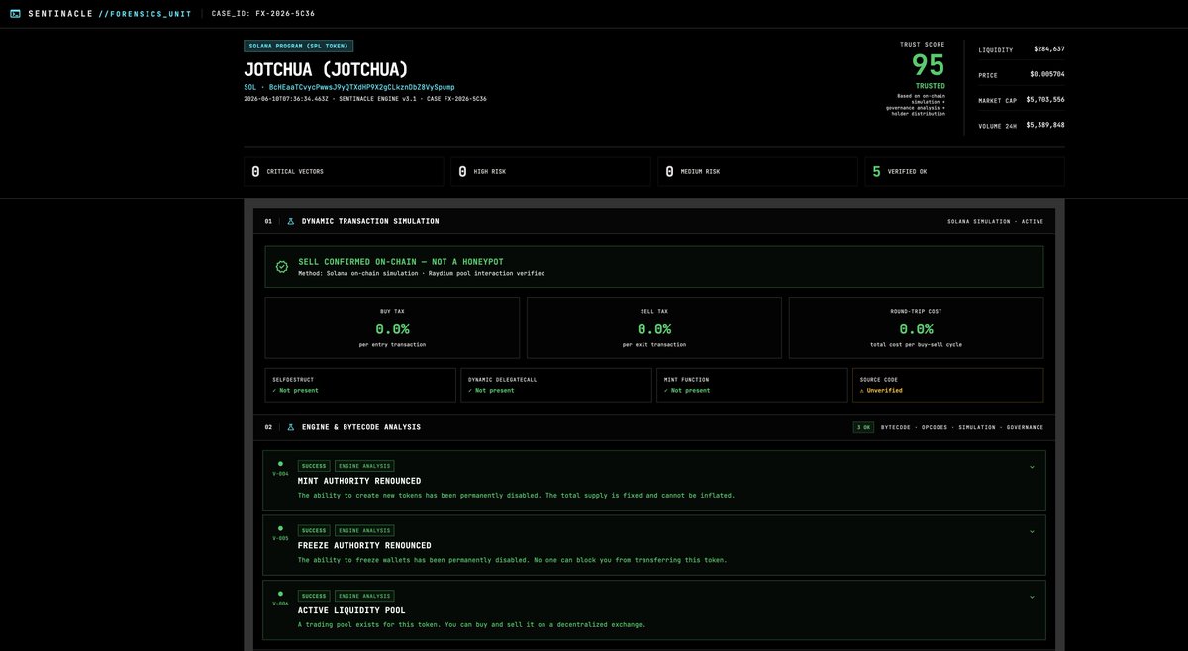Image resolution: width=1188 pixels, height=651 pixels.
Task: Click the ENGINE ANALYSIS tag on Active Liquidity Pool
Action: (x=364, y=597)
